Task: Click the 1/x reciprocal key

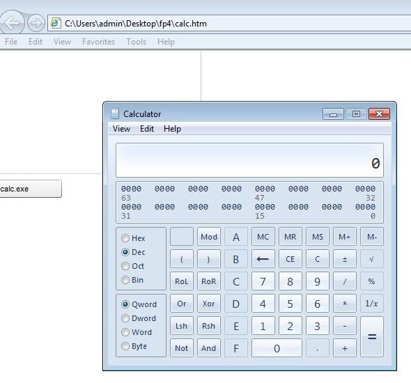Action: [x=371, y=304]
